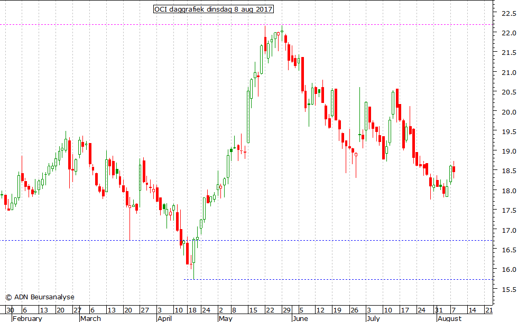Select the date label 7 in August
The image size is (518, 322).
(x=454, y=310)
